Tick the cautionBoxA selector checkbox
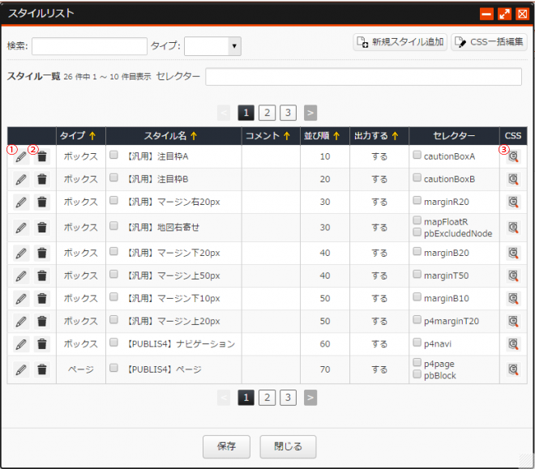The image size is (535, 469). tap(417, 155)
